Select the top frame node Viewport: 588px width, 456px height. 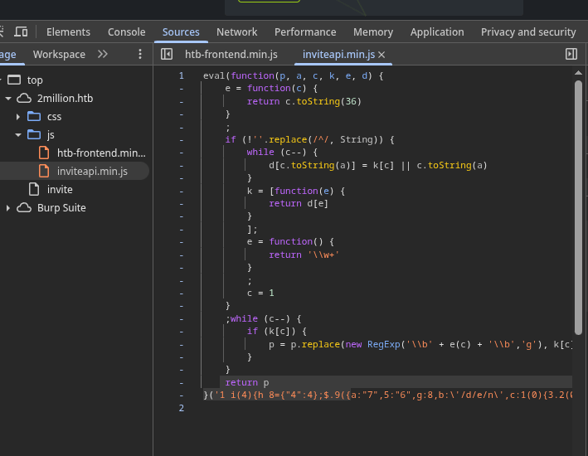(35, 80)
